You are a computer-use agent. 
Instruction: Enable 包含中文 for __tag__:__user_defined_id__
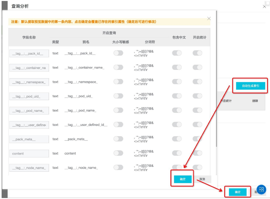coord(177,124)
